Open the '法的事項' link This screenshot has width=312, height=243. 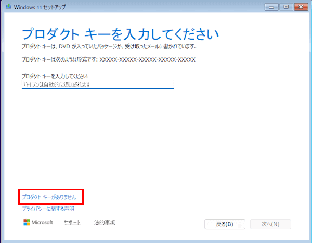105,223
